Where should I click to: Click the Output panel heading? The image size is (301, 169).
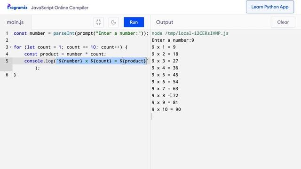(165, 22)
